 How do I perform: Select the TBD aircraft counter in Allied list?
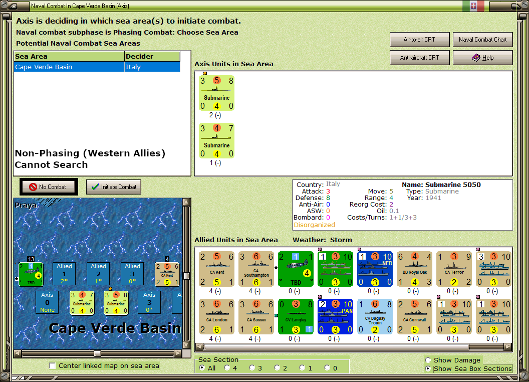pos(296,269)
